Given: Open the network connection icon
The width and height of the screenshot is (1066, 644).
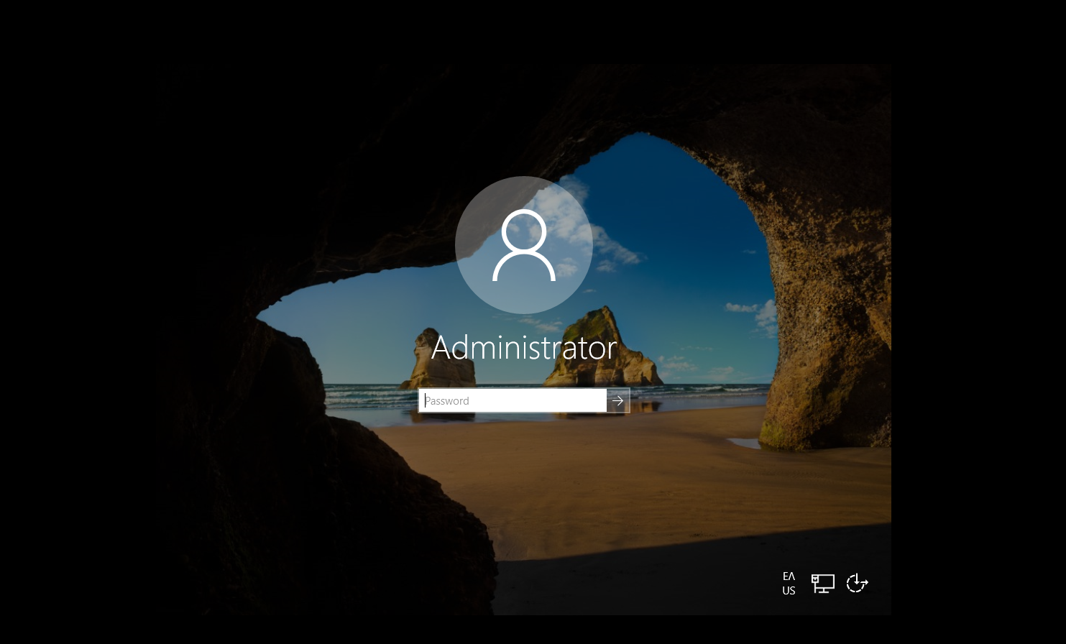Looking at the screenshot, I should point(822,583).
